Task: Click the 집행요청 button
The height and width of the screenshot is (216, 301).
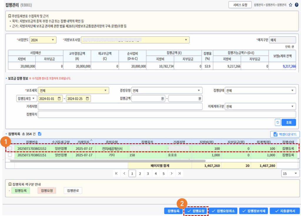Action: click(x=196, y=211)
